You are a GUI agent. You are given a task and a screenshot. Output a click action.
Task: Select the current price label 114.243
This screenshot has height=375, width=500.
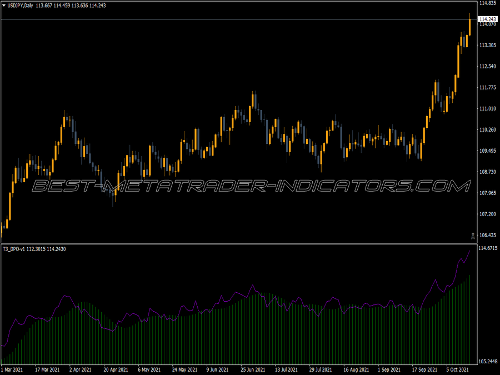[488, 19]
